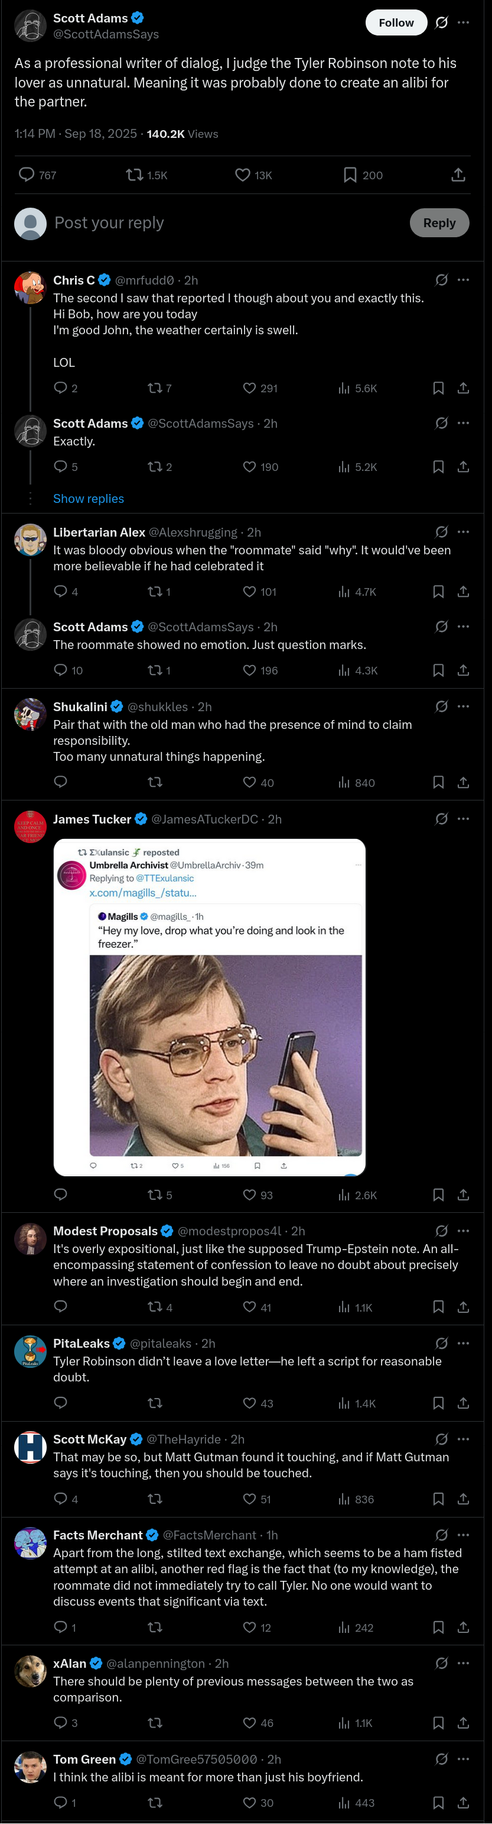Submit with the Reply button

point(439,223)
